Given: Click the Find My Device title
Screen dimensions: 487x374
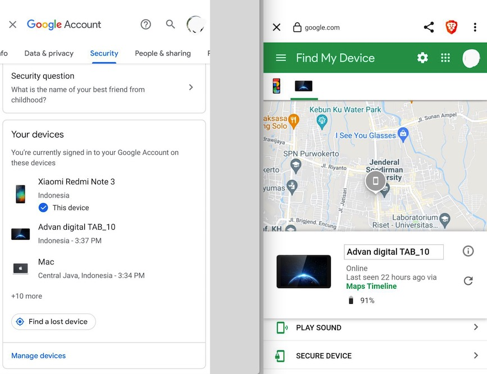Looking at the screenshot, I should 335,58.
